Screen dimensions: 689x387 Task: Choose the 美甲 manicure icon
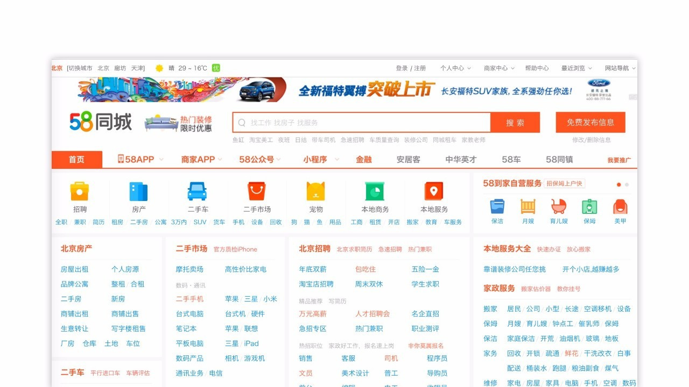(620, 206)
